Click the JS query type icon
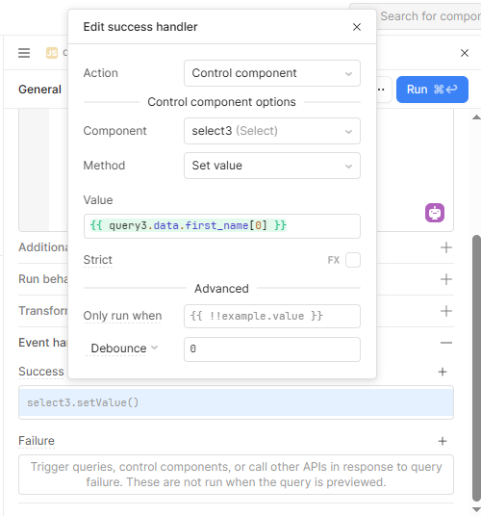Screen dimensions: 481x516 click(52, 53)
